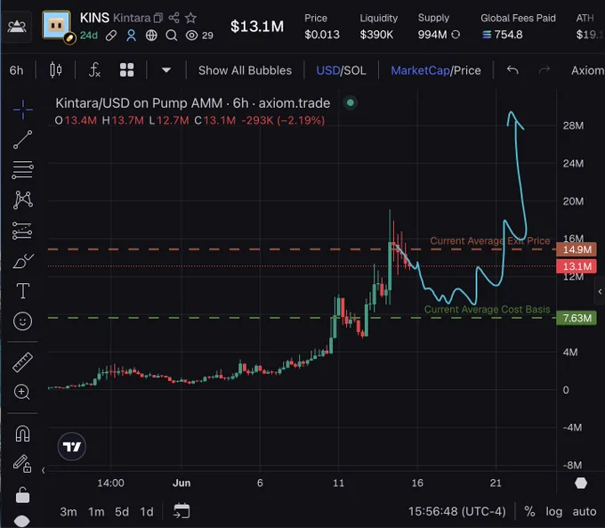The image size is (605, 528).
Task: Select the 3m date range
Action: (x=69, y=512)
